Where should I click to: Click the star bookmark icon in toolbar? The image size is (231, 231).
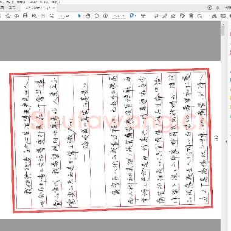tap(8, 16)
